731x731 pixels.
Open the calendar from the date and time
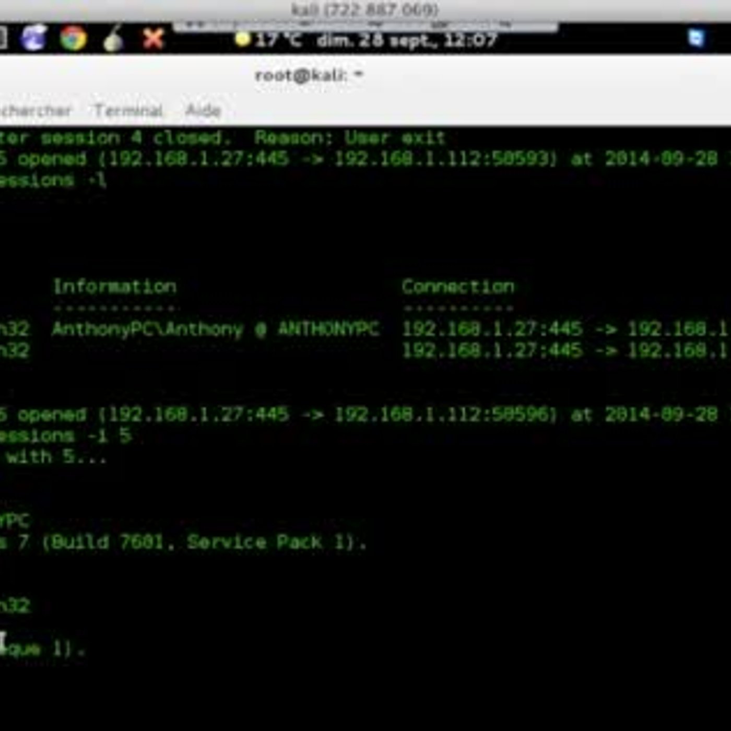tap(407, 40)
